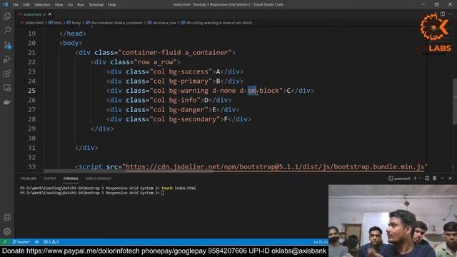Open the Extensions view
This screenshot has width=457, height=257.
coord(7,74)
